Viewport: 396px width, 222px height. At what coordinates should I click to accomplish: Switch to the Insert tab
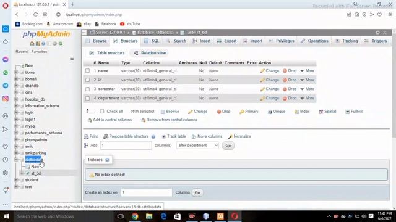pyautogui.click(x=202, y=41)
